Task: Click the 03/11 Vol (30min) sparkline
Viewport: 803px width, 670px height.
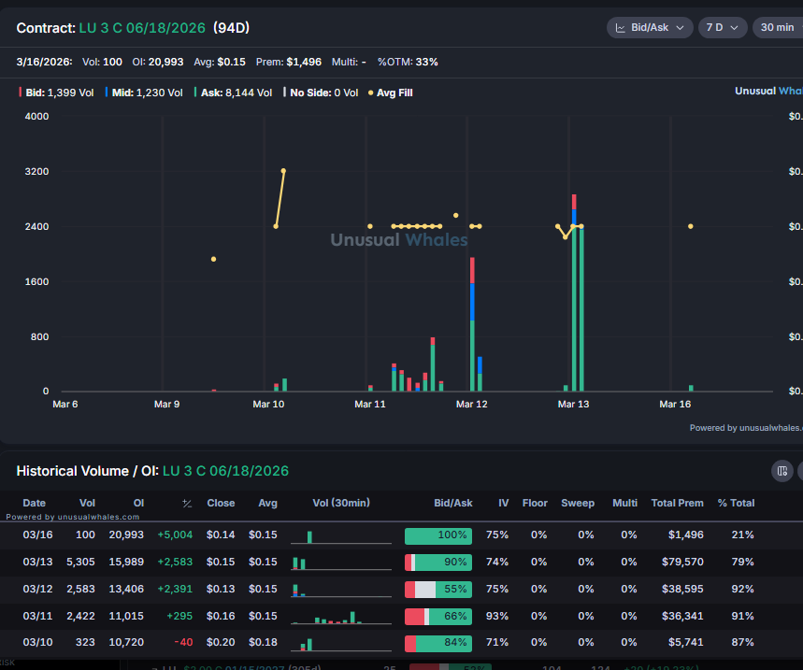Action: point(341,617)
